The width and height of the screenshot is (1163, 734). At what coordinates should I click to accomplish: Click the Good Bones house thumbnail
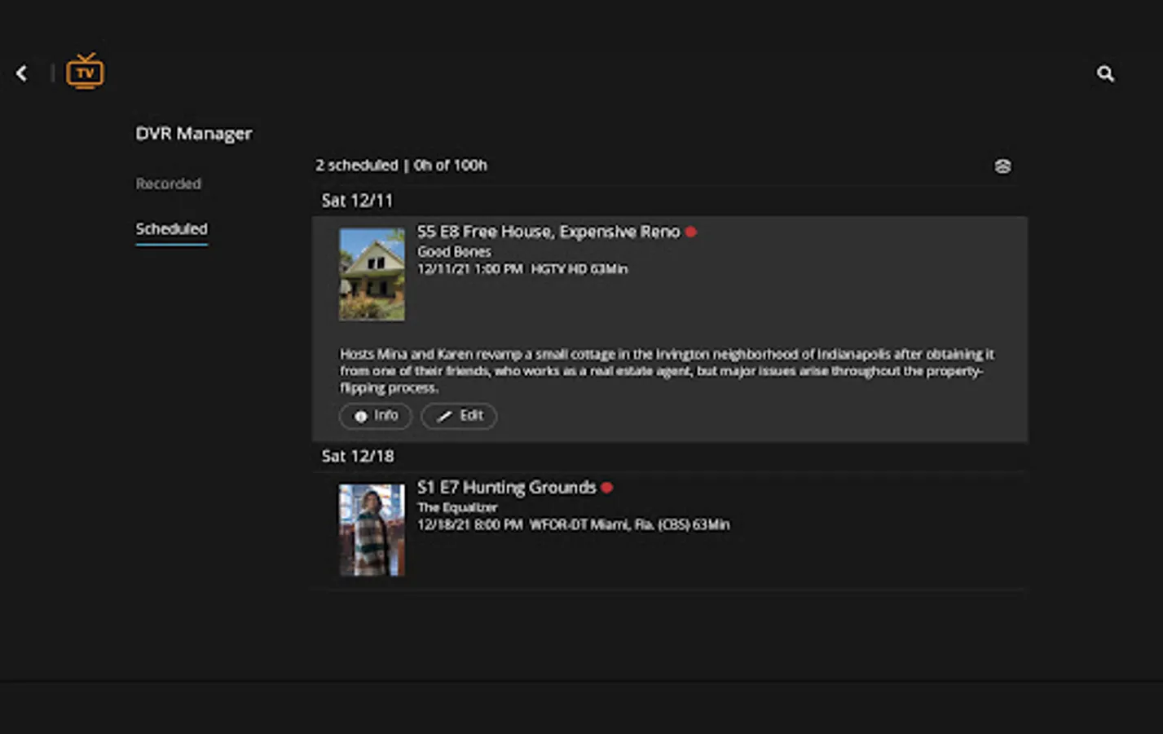tap(372, 274)
